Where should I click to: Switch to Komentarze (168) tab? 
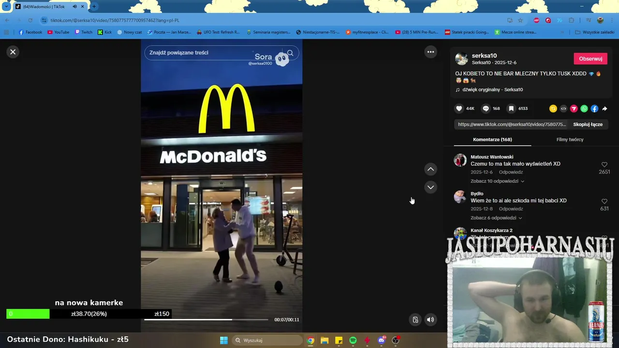pos(492,139)
